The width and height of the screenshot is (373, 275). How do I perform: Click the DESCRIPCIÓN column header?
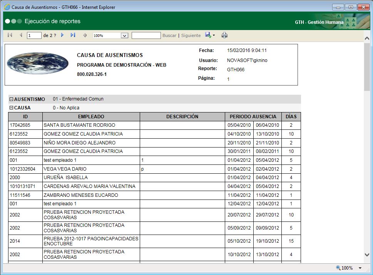point(182,117)
